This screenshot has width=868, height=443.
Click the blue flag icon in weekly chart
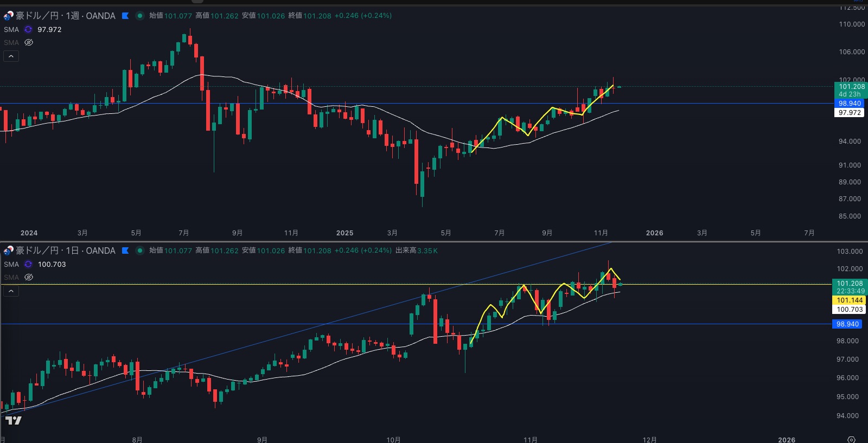[x=125, y=16]
